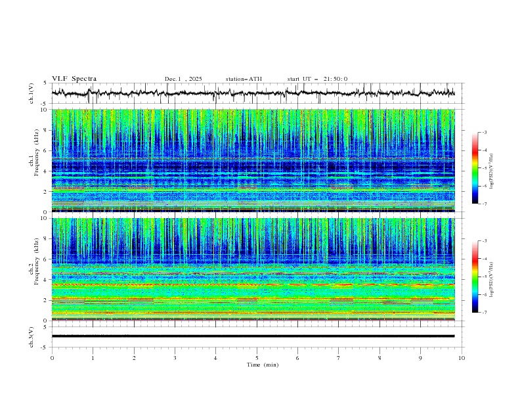Click the "-3" tick on ch.1 colorbar
520x402 pixels.
coord(485,132)
